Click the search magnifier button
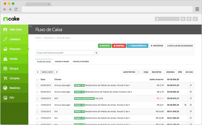Viewport: 202px width, 125px height. (96, 53)
